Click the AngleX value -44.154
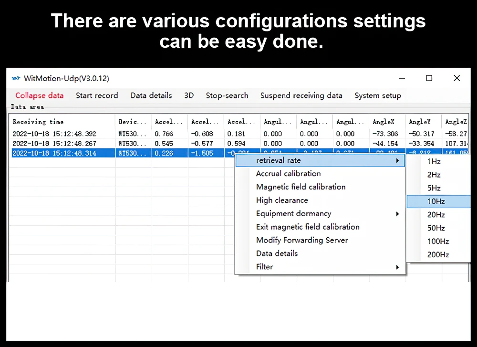 pyautogui.click(x=385, y=143)
